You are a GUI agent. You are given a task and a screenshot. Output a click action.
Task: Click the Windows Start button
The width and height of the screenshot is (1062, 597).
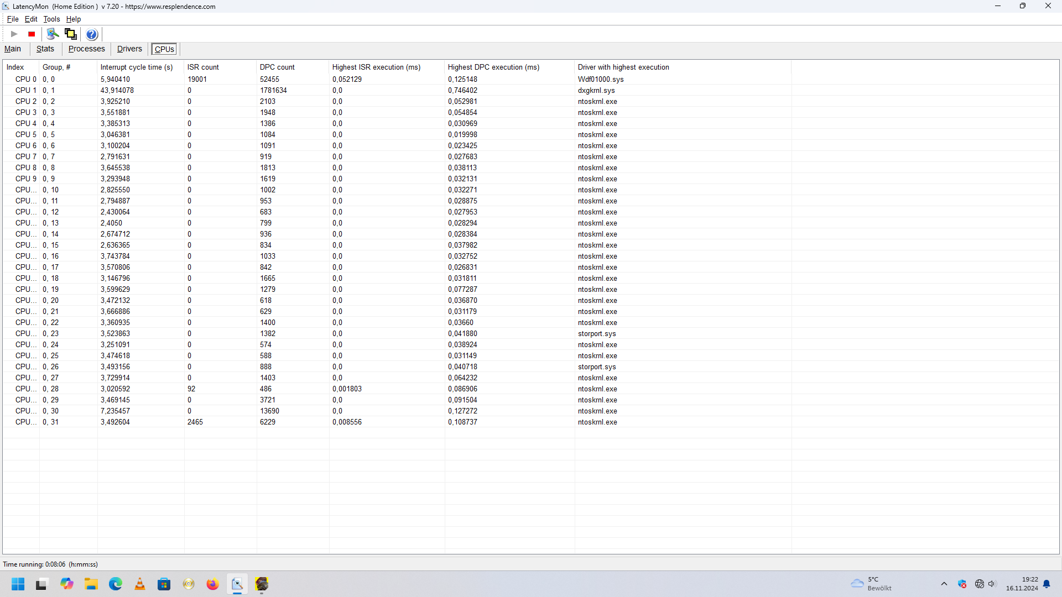18,584
